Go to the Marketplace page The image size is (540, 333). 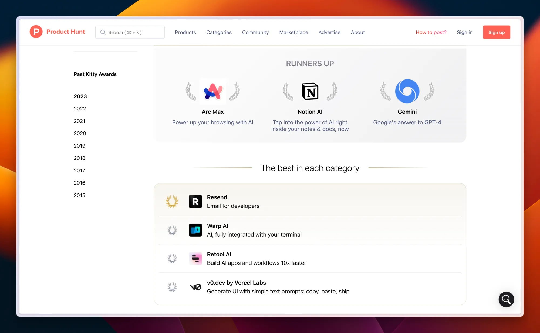(293, 32)
